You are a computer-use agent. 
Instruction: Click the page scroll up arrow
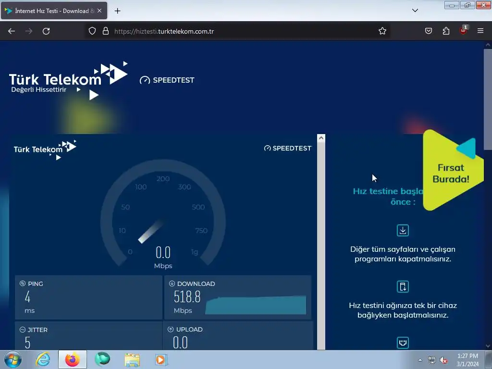pyautogui.click(x=488, y=45)
